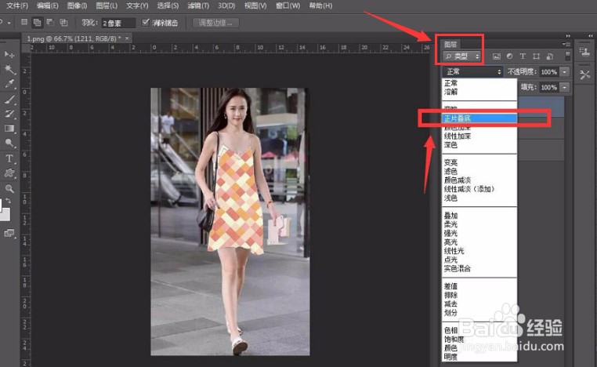
Task: Choose 线性加深 blend mode
Action: [479, 136]
